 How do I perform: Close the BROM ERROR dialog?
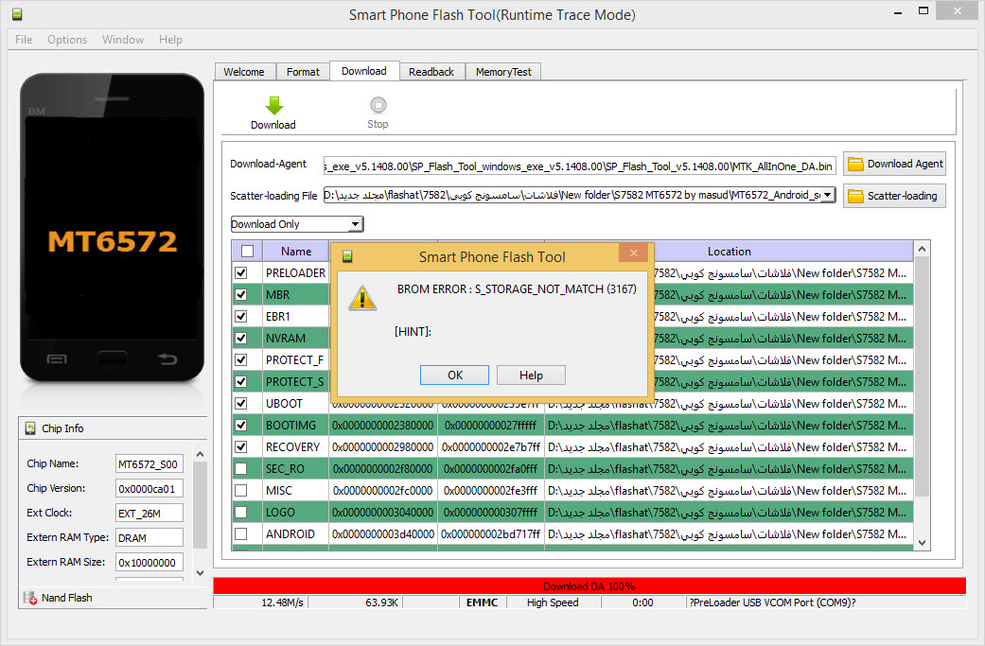coord(634,253)
